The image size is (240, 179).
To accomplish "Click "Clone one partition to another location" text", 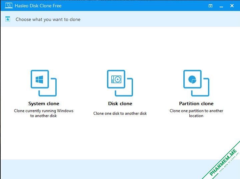I will [x=196, y=113].
